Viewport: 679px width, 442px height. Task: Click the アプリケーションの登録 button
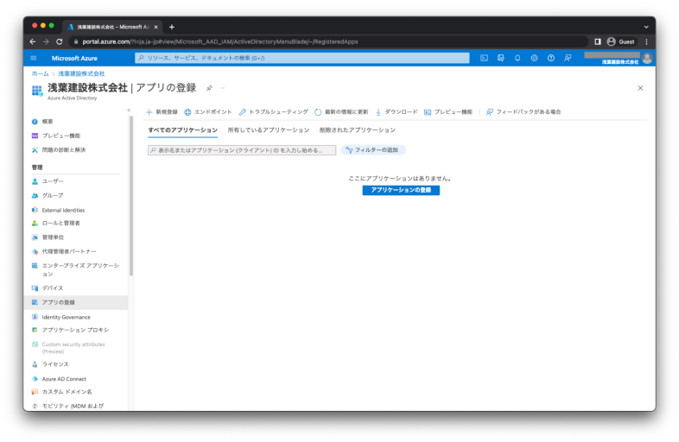pos(401,191)
